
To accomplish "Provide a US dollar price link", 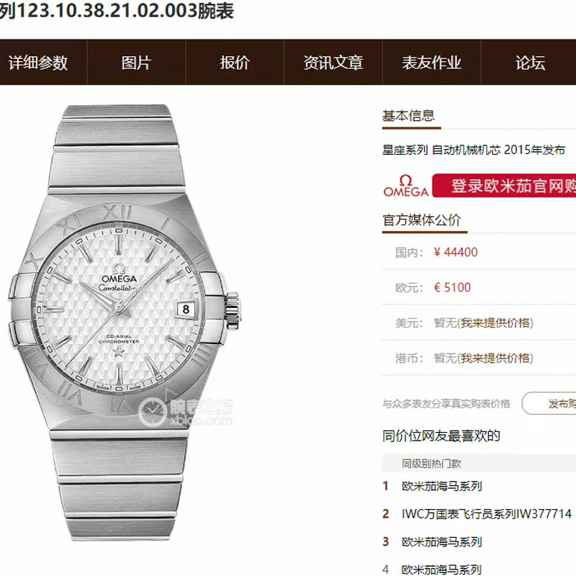I will [496, 323].
